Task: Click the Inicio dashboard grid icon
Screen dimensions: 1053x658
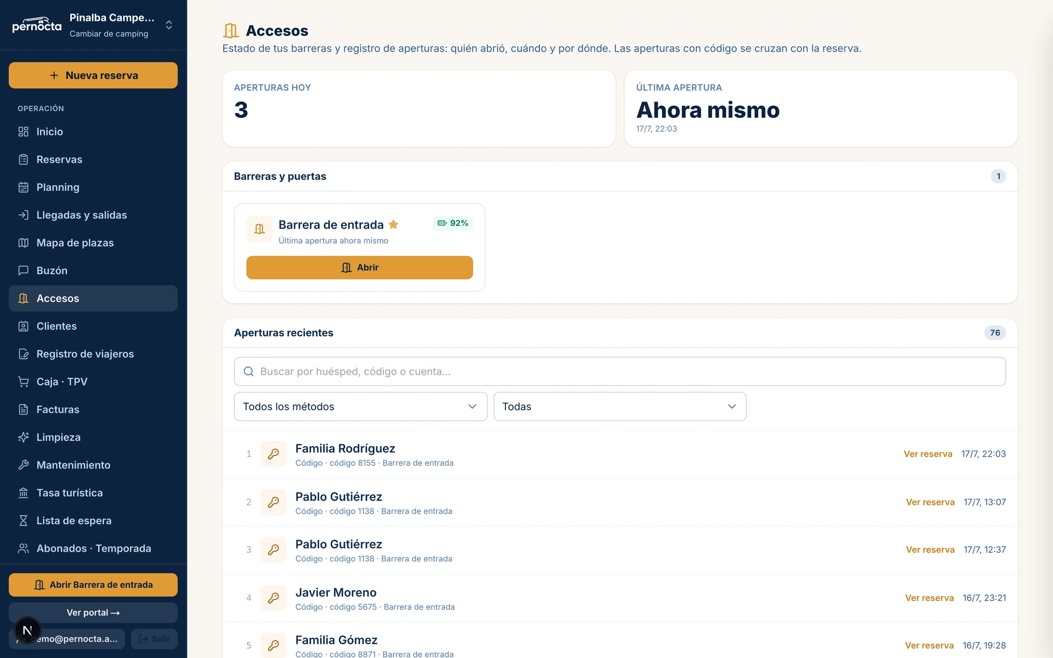Action: 23,132
